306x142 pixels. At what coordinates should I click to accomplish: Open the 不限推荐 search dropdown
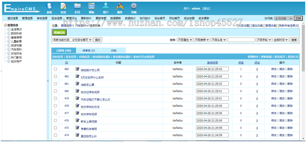click(x=202, y=40)
